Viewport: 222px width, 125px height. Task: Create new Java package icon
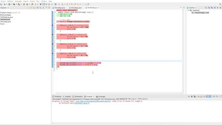click(x=24, y=4)
